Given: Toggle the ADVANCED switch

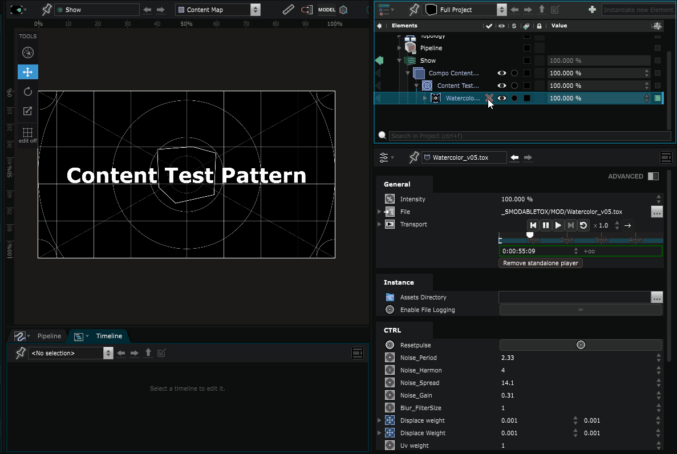Looking at the screenshot, I should [653, 176].
